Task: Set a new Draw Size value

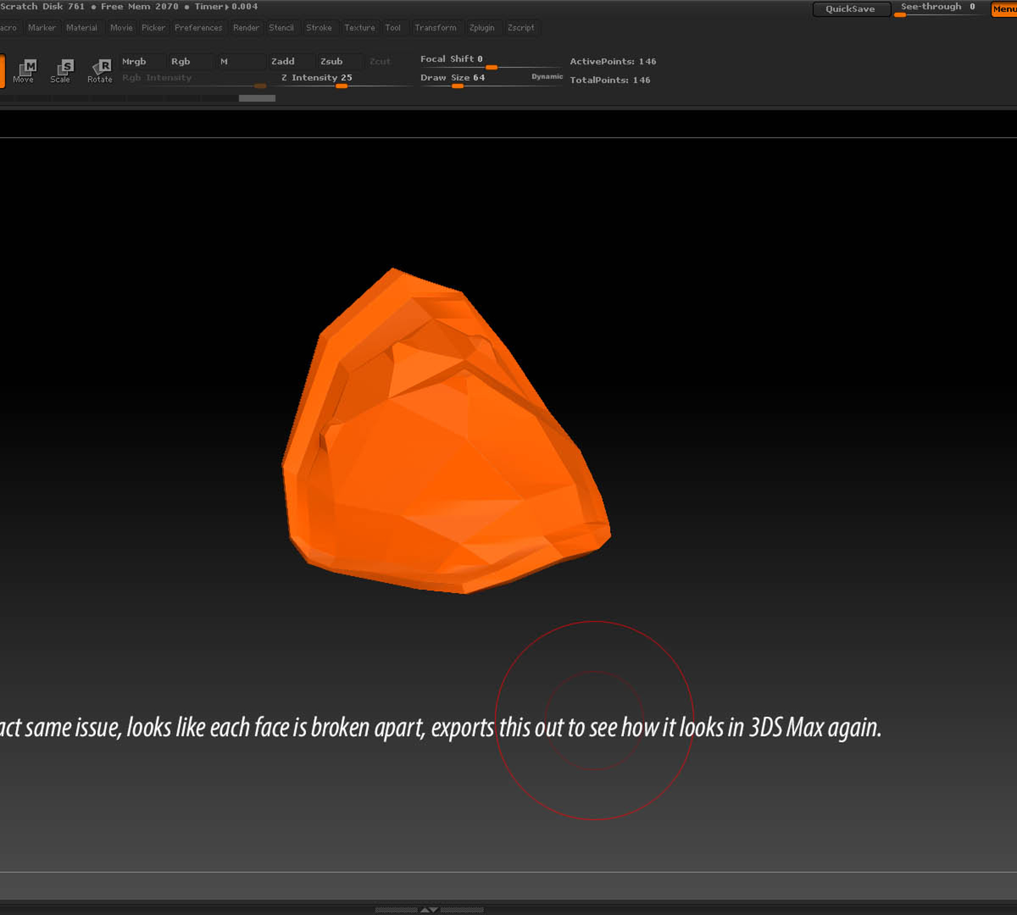Action: tap(458, 86)
